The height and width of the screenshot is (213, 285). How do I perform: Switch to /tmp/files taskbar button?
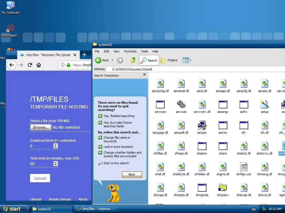(x=97, y=209)
